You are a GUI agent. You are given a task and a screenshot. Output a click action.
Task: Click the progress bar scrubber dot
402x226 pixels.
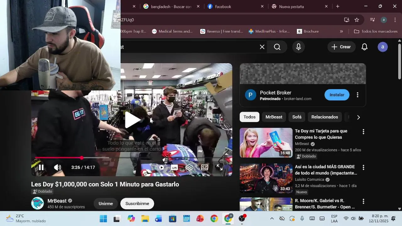(x=82, y=158)
